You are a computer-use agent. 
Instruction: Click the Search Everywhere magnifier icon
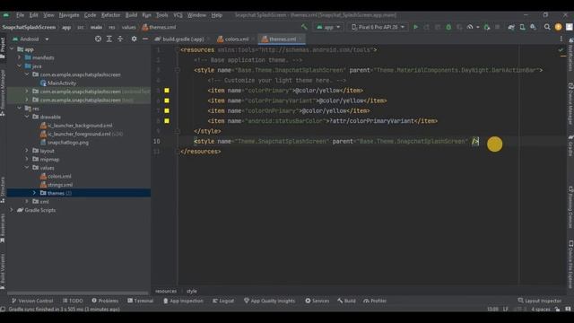pos(547,27)
